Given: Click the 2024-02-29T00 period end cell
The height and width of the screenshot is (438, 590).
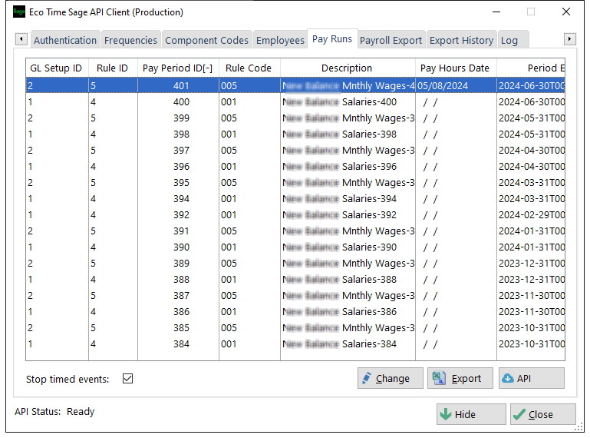Looking at the screenshot, I should (531, 215).
